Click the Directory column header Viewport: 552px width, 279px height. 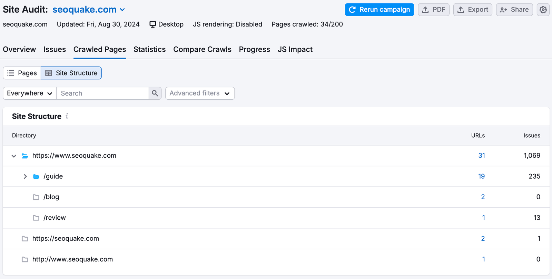[24, 136]
